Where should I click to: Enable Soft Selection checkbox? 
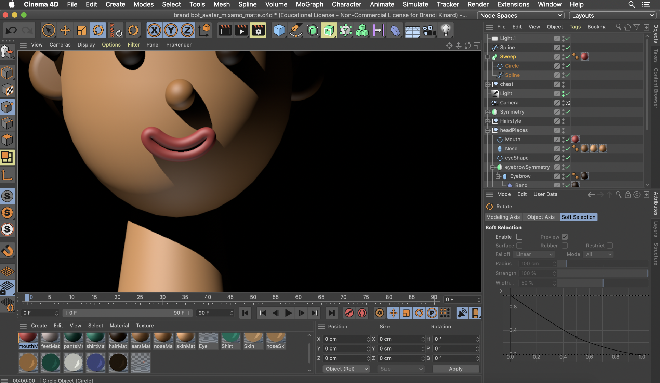[x=519, y=237]
